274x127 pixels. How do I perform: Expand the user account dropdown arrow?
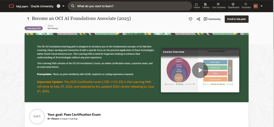261,6
